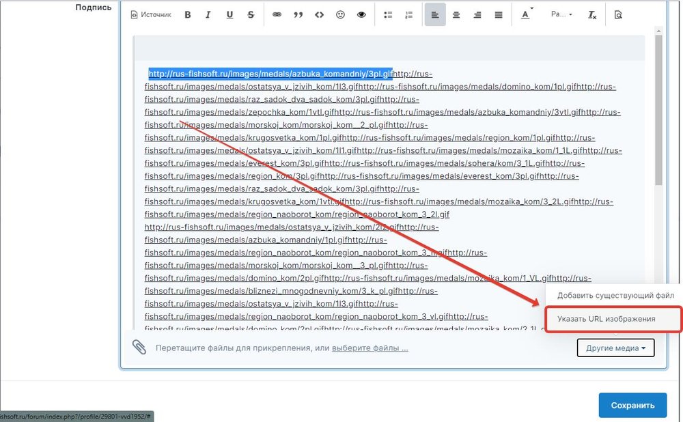Toggle justify text alignment
683x422 pixels.
tap(499, 14)
